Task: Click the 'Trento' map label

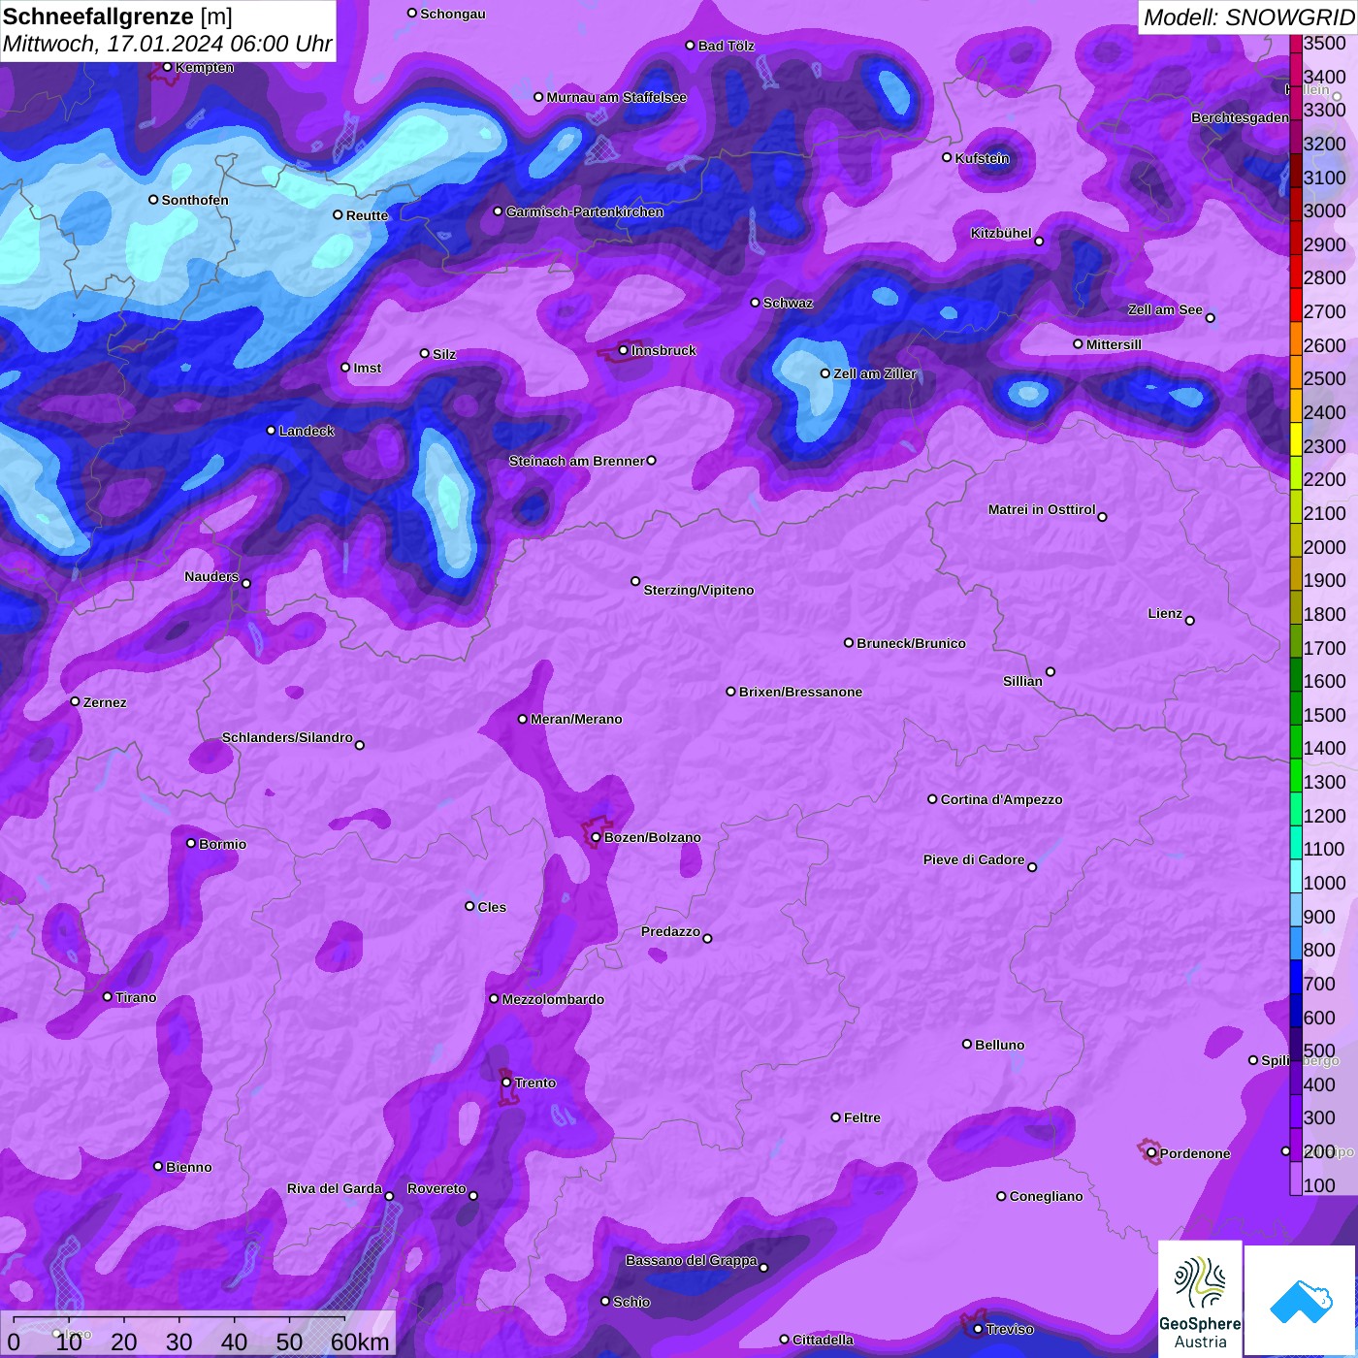Action: (x=535, y=1083)
